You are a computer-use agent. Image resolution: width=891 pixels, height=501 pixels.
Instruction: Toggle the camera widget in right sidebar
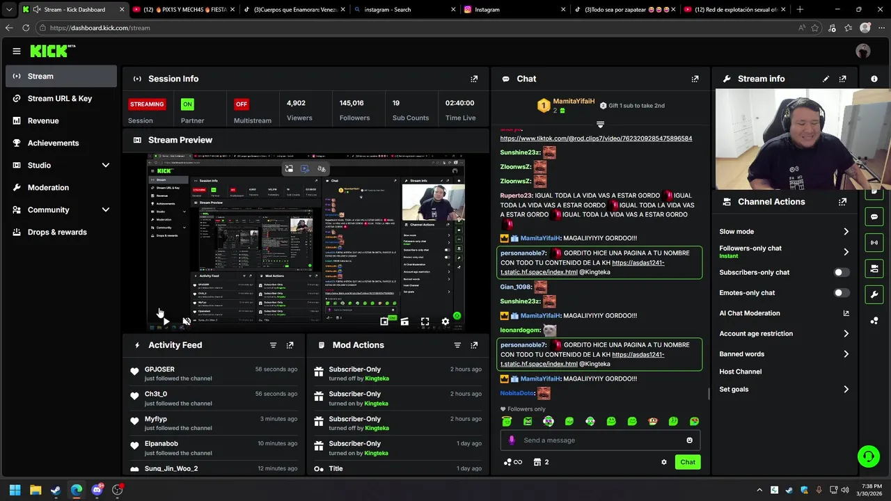874,269
